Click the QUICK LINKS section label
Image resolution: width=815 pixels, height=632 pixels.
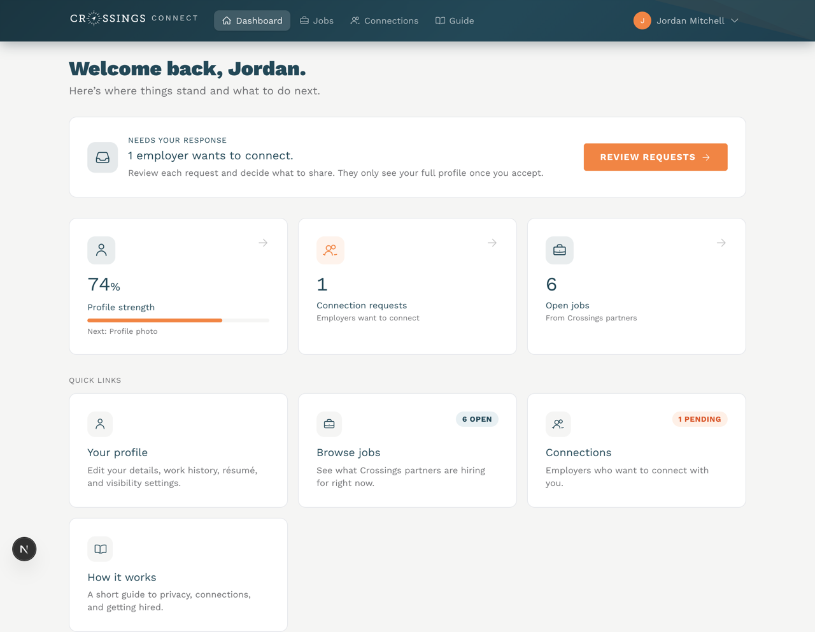tap(95, 380)
